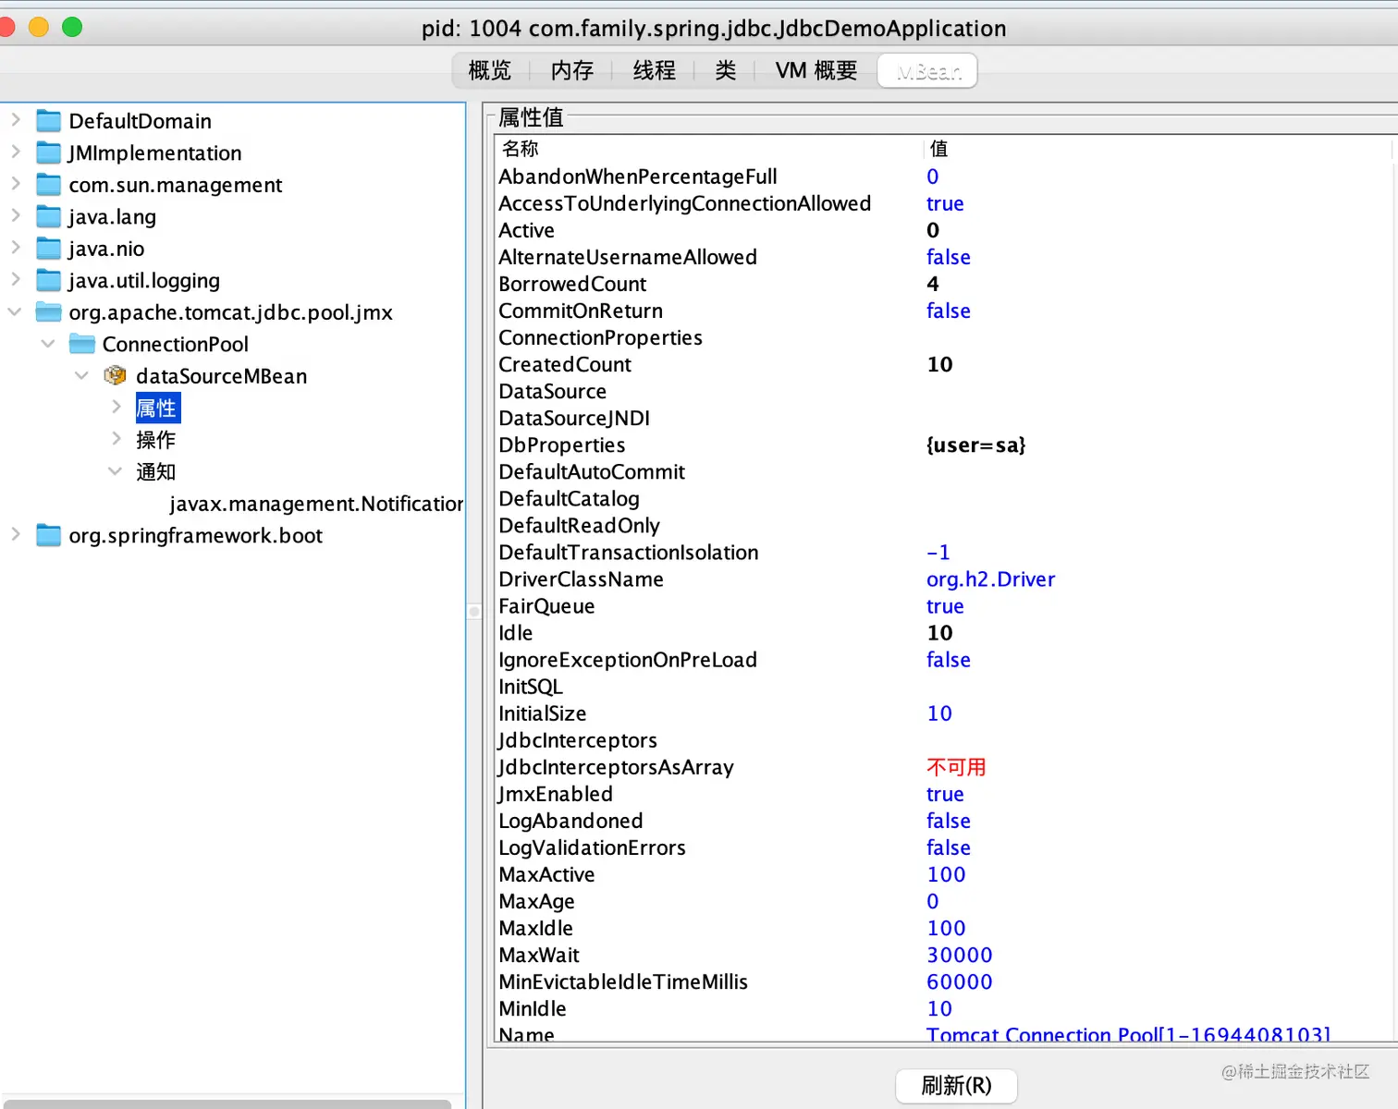
Task: Select the DefaultAutoCommit attribute name
Action: tap(592, 471)
